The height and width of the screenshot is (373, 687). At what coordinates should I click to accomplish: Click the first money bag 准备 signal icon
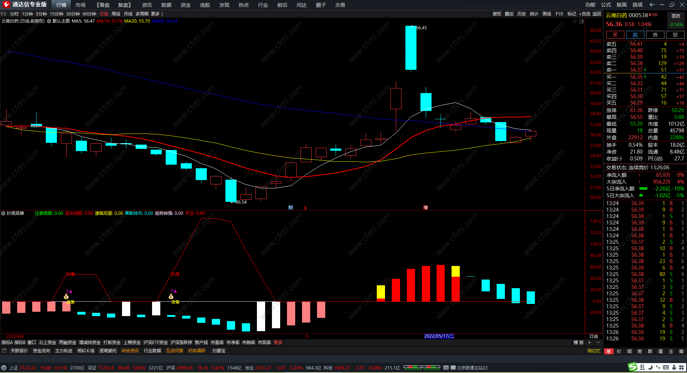pos(66,296)
